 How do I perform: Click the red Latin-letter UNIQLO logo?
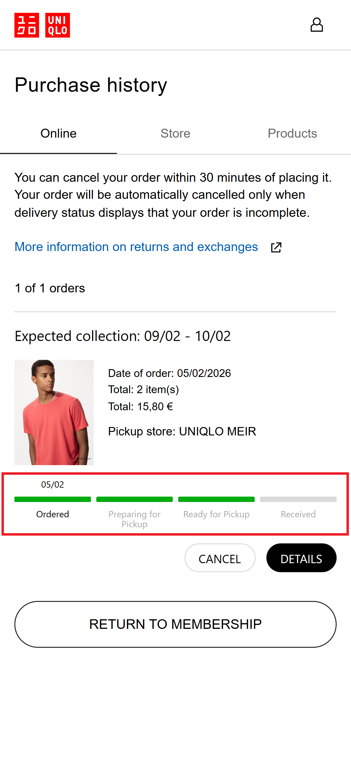point(58,25)
